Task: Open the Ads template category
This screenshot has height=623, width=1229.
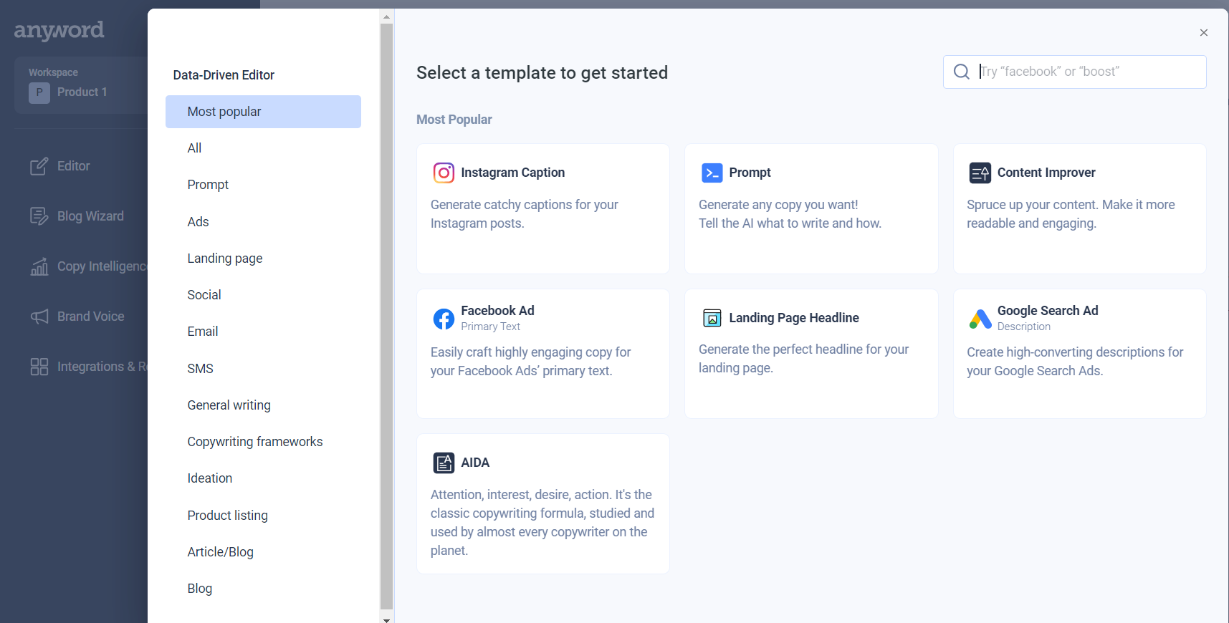Action: [x=199, y=222]
